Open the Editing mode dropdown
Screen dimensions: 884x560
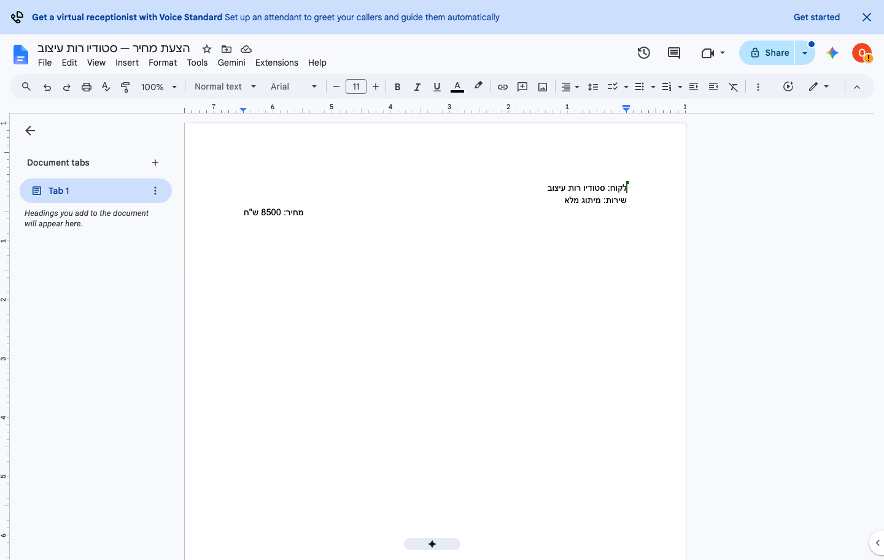[819, 87]
